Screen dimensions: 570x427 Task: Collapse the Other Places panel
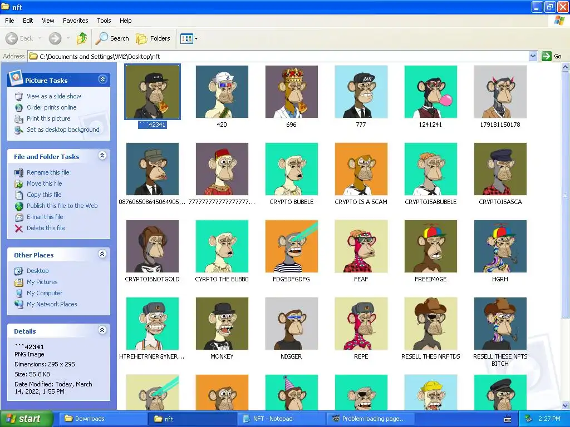click(x=102, y=254)
